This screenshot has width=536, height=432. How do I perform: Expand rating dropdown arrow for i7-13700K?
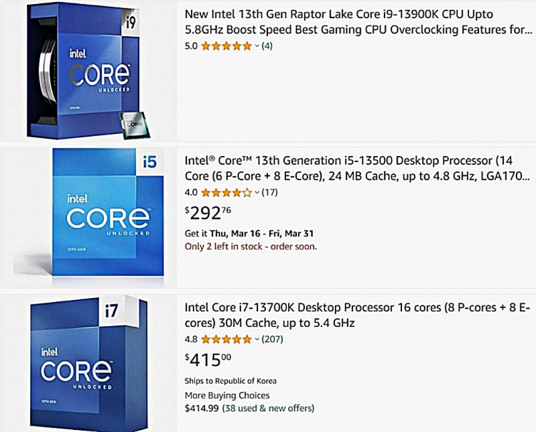tap(257, 340)
